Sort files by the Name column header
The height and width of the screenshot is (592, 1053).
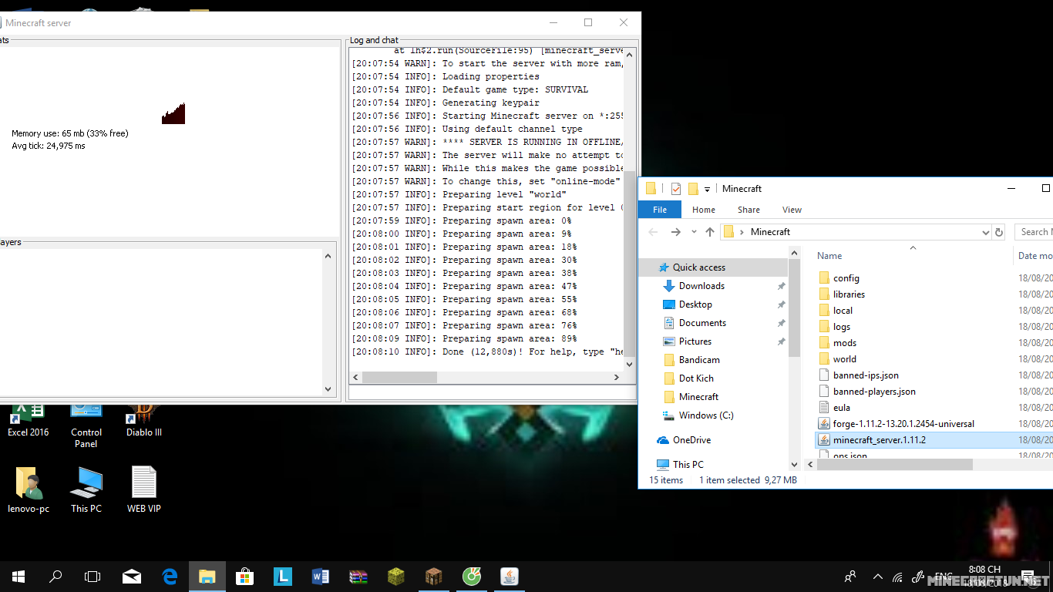pos(829,256)
